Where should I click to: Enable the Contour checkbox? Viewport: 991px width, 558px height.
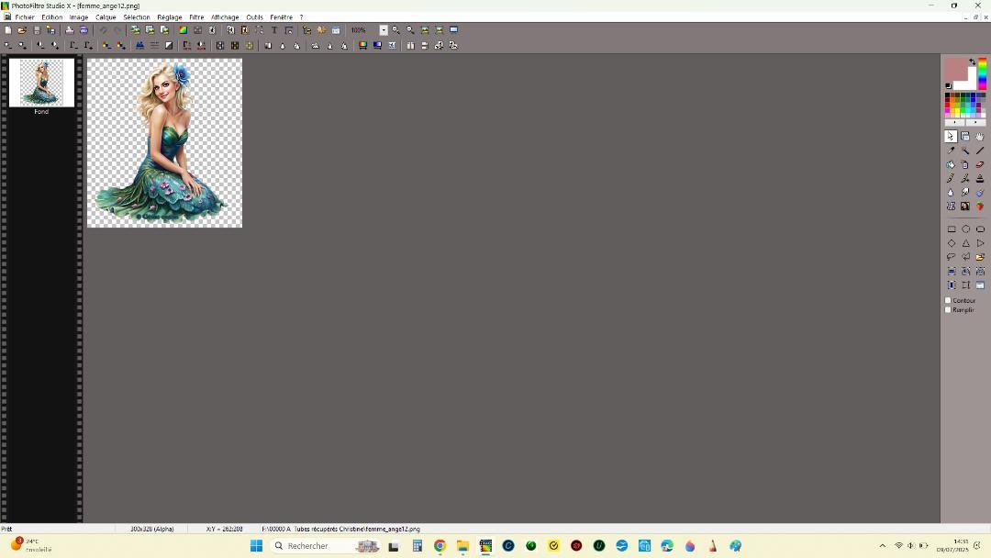point(948,301)
